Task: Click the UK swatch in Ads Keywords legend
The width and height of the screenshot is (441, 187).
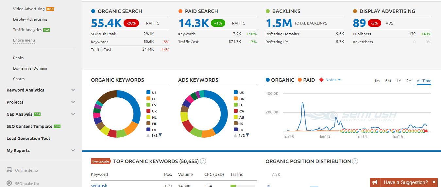Action: [x=236, y=99]
